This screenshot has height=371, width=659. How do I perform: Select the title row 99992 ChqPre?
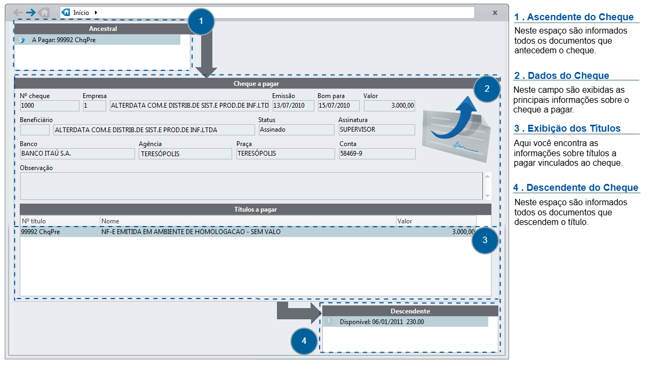(x=248, y=232)
